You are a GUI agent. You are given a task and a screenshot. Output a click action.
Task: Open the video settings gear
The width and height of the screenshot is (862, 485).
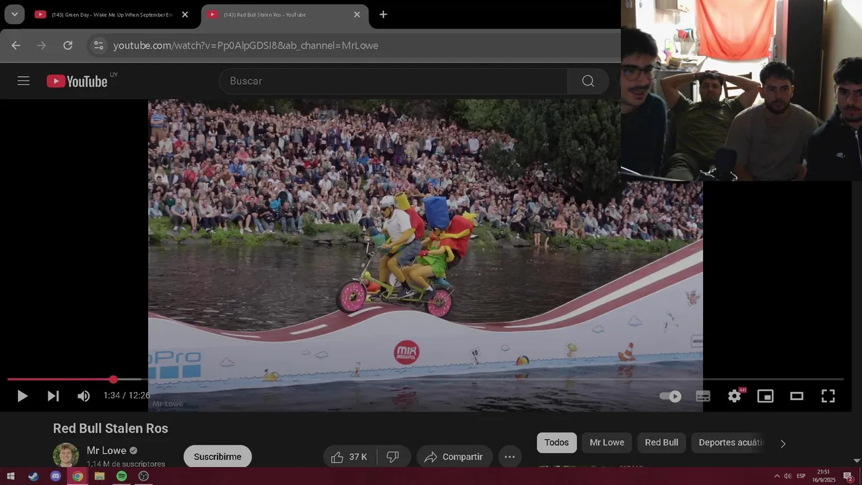point(735,396)
